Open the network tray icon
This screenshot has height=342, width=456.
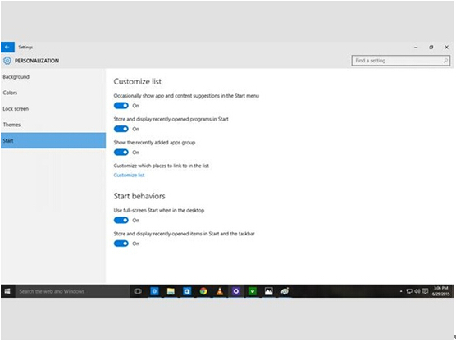point(409,291)
